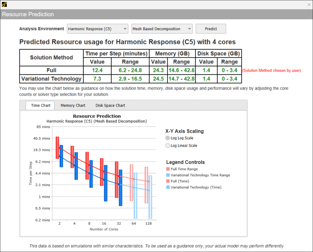Click the Variational Technology row header
The height and width of the screenshot is (252, 313).
(51, 79)
